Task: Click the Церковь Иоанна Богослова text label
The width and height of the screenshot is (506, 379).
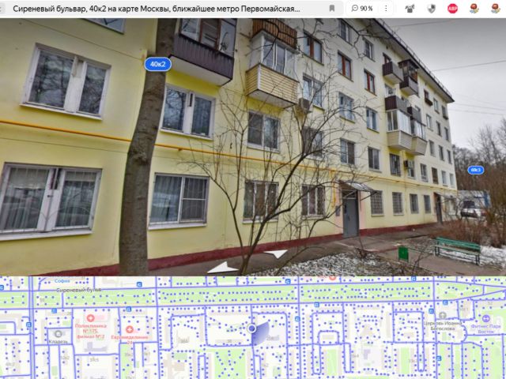Action: 443,326
